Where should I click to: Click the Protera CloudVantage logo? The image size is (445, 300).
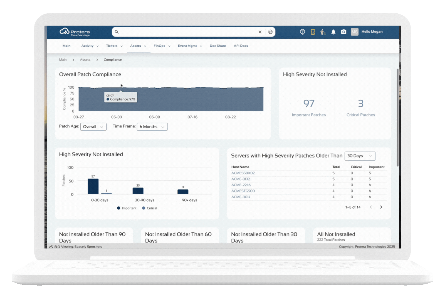pos(75,32)
